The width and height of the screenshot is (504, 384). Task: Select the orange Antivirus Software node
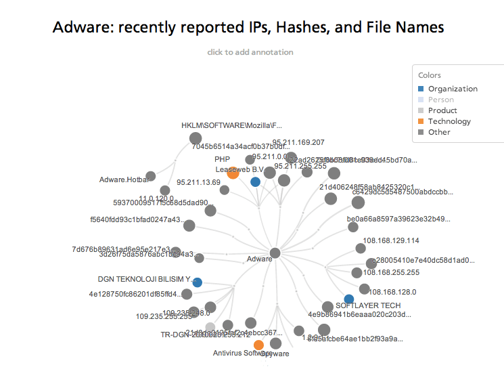[x=258, y=345]
